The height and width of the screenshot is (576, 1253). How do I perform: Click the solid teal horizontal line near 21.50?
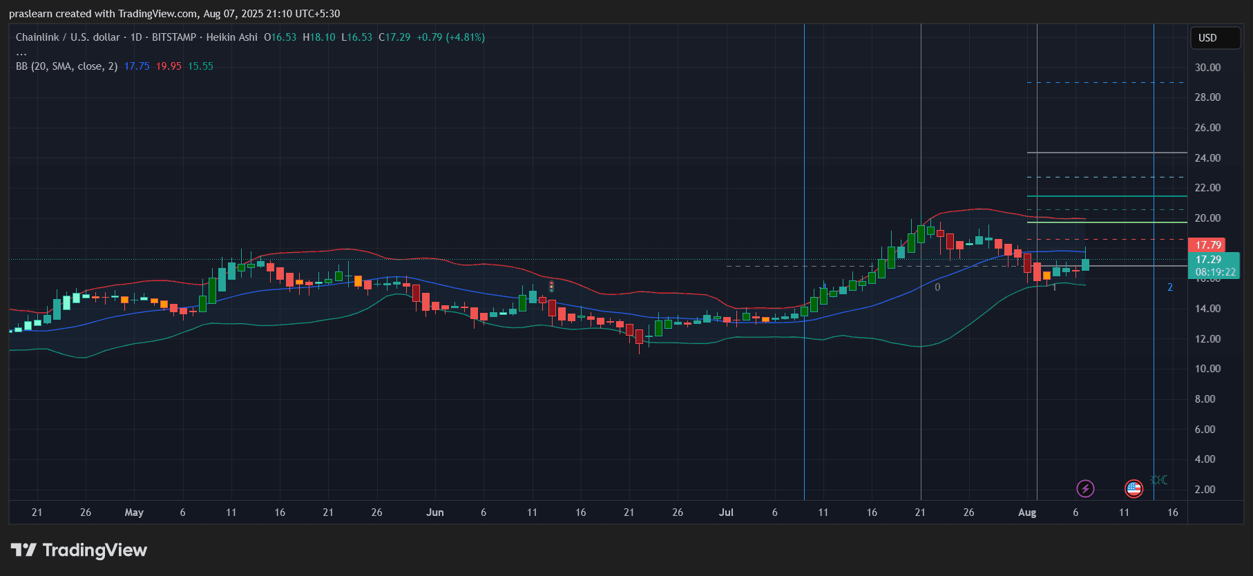coord(1105,196)
